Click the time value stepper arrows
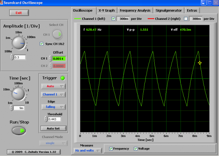This screenshot has height=156, width=219. click(x=12, y=108)
